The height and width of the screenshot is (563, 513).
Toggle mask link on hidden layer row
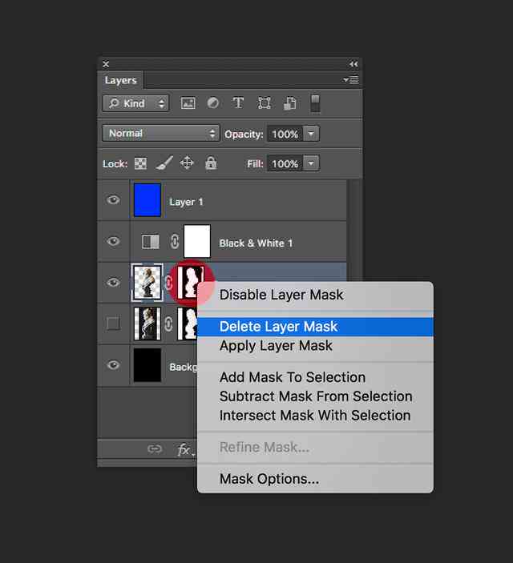[168, 324]
